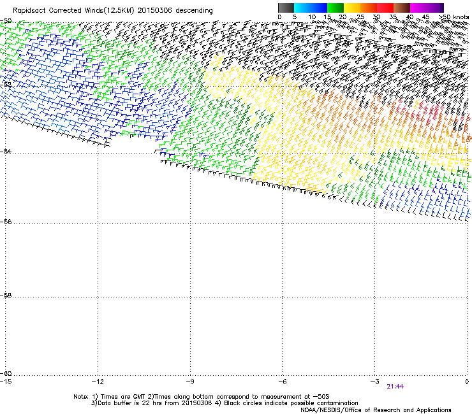Click the legend label '25'

click(x=360, y=17)
